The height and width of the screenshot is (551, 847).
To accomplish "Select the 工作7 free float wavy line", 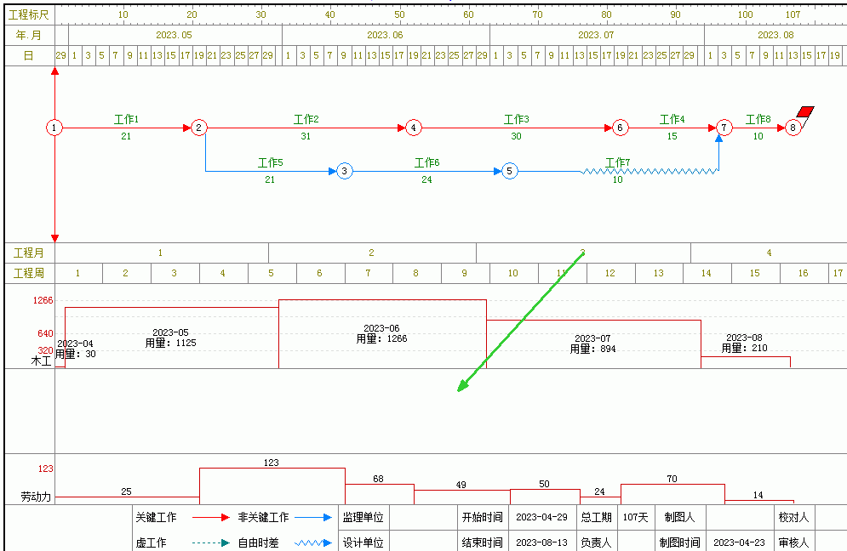I will [x=649, y=171].
